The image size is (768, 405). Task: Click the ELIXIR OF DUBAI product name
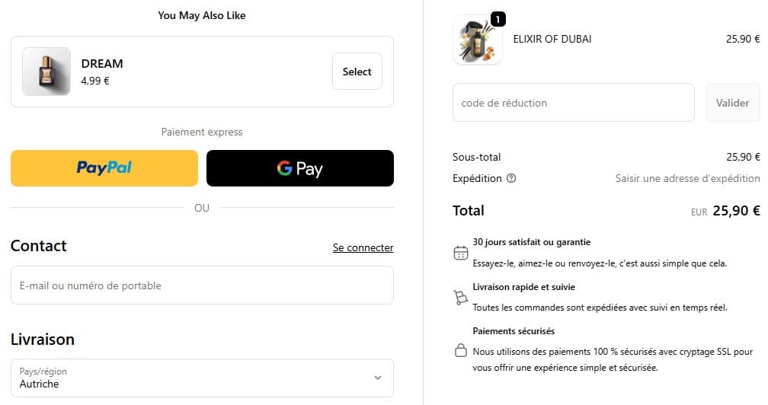[552, 39]
